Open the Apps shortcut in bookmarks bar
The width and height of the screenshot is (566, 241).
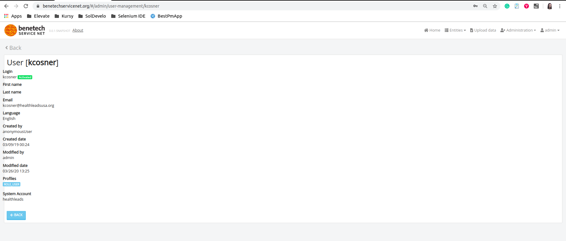coord(13,16)
